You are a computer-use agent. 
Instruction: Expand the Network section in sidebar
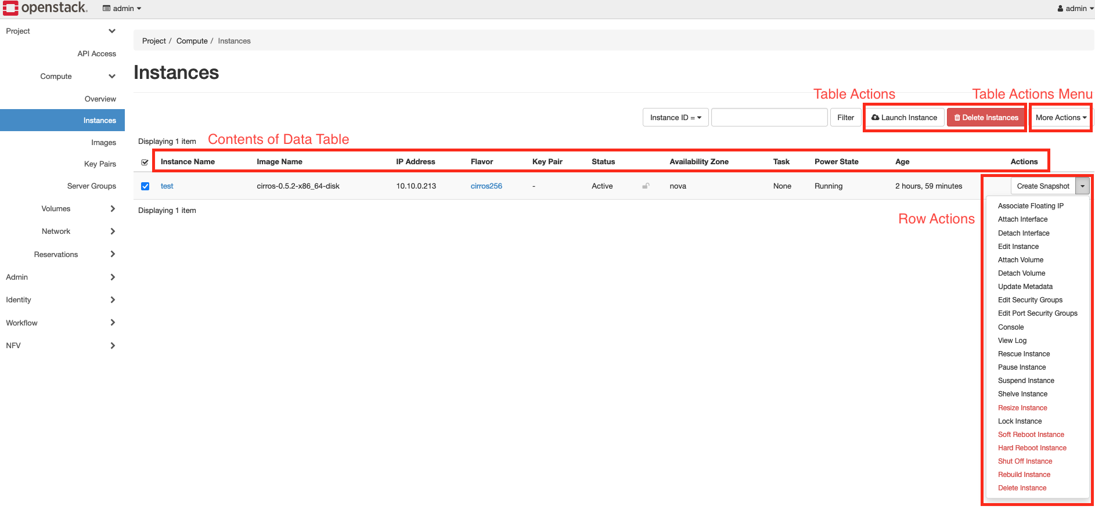pyautogui.click(x=56, y=231)
